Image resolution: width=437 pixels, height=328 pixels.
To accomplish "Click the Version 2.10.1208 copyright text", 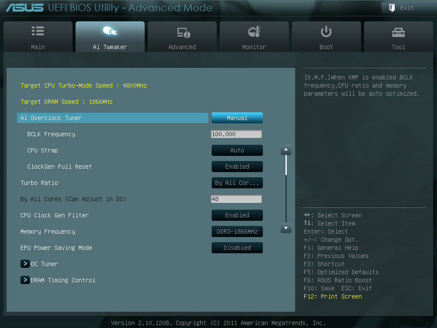I will click(218, 323).
